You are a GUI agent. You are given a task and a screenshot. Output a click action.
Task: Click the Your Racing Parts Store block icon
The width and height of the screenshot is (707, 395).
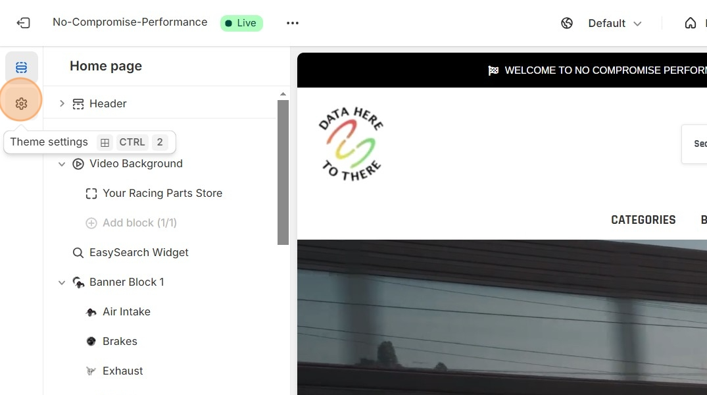(x=91, y=194)
